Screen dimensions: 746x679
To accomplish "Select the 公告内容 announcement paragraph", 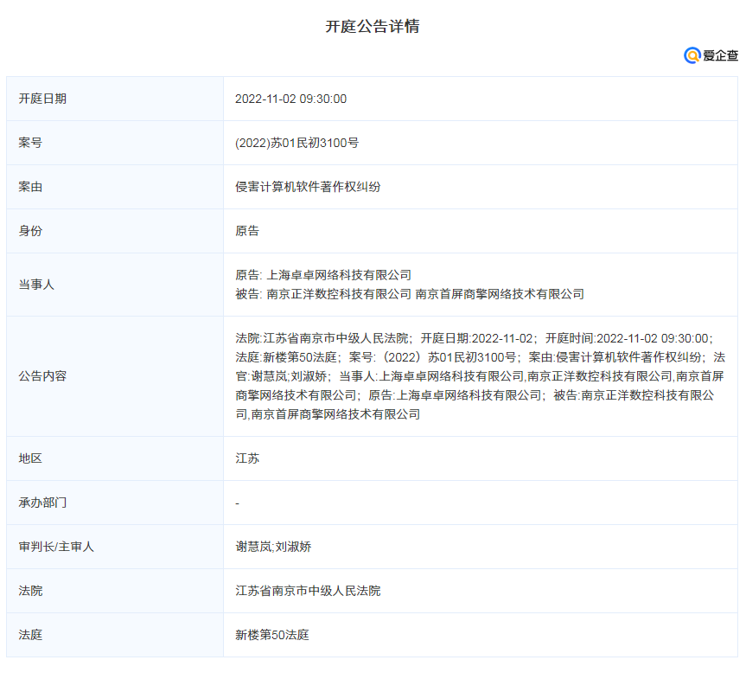I will click(x=480, y=376).
